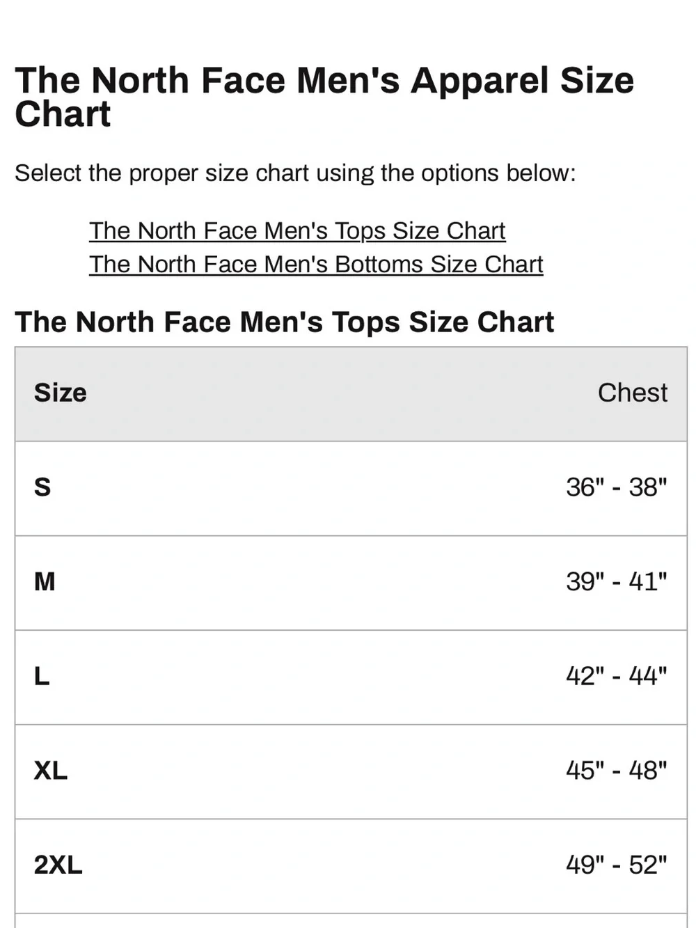
Task: Click the Men's Tops Size Chart section heading
Action: click(x=285, y=322)
